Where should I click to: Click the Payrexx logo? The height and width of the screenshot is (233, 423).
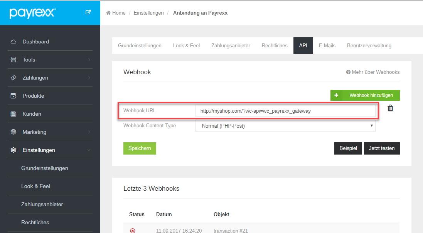click(33, 13)
